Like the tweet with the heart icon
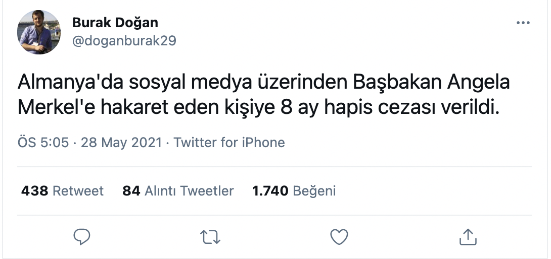 [x=339, y=237]
